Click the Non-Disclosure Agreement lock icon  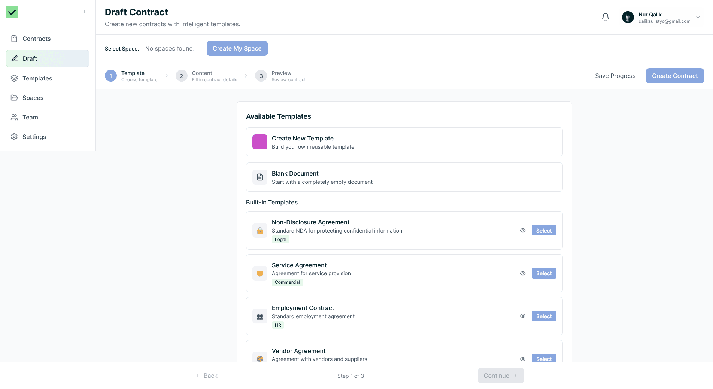click(260, 231)
